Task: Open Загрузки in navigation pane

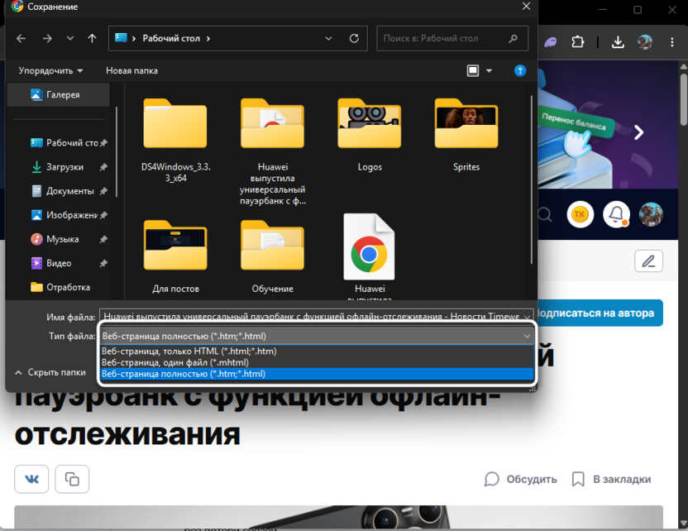Action: 57,167
